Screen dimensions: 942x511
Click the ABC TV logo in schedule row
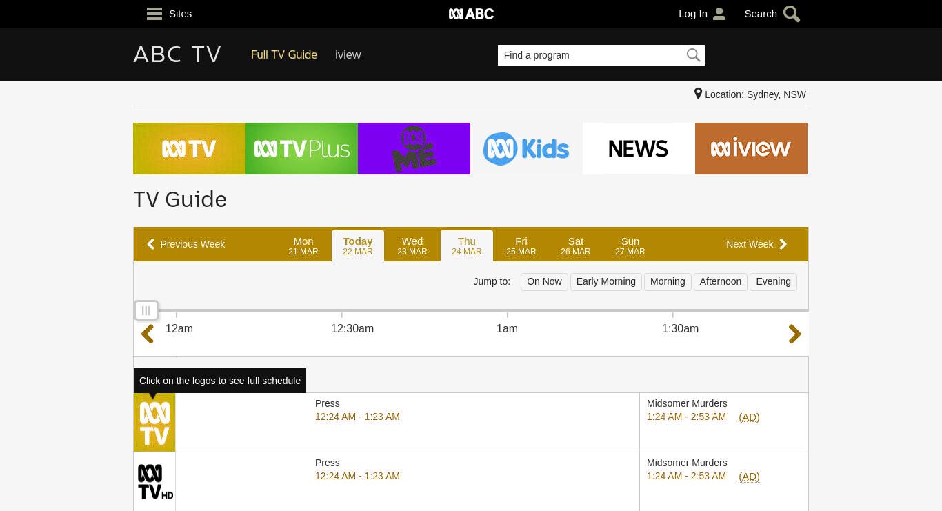(x=154, y=423)
